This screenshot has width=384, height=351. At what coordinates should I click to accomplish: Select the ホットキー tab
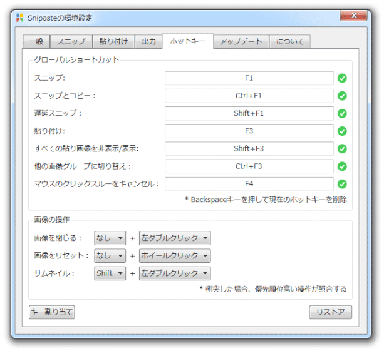click(x=187, y=41)
